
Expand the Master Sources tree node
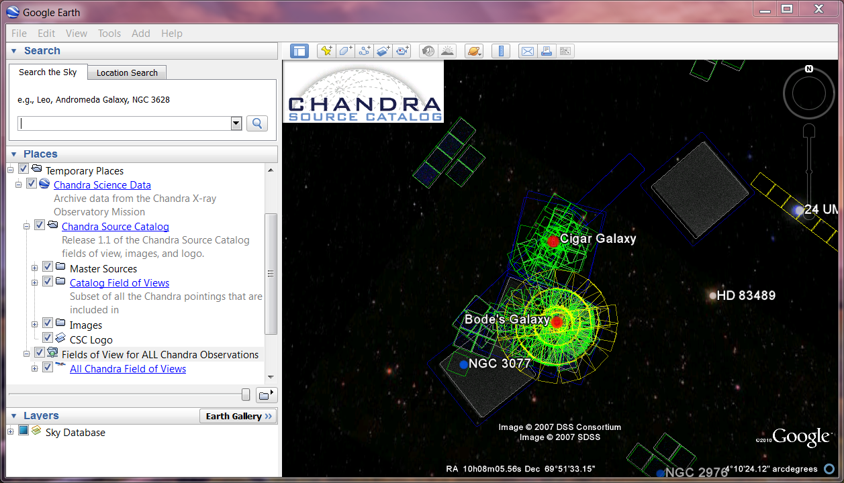point(35,268)
